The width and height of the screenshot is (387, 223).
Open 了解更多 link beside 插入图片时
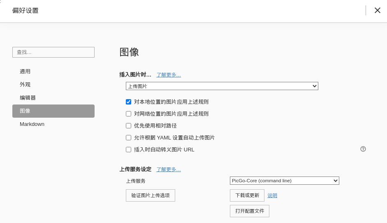[x=169, y=75]
